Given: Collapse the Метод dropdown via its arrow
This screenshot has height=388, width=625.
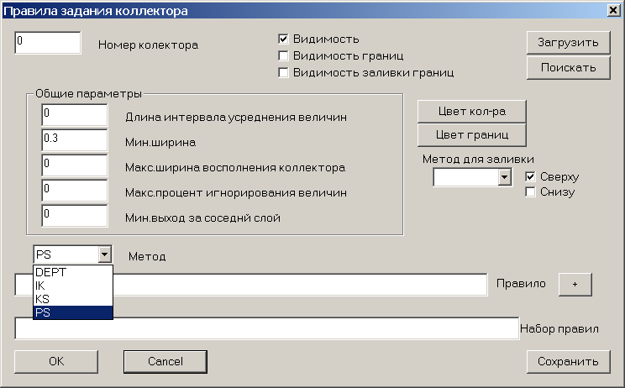Looking at the screenshot, I should 104,254.
